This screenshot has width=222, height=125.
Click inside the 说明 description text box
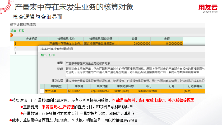[135, 70]
